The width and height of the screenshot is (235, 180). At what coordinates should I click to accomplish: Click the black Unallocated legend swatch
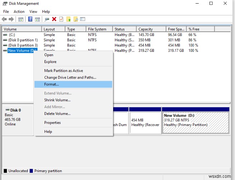[x=5, y=171]
